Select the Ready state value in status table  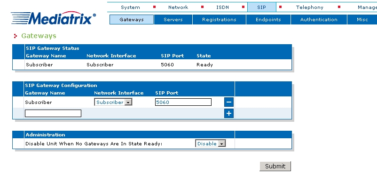(x=204, y=65)
